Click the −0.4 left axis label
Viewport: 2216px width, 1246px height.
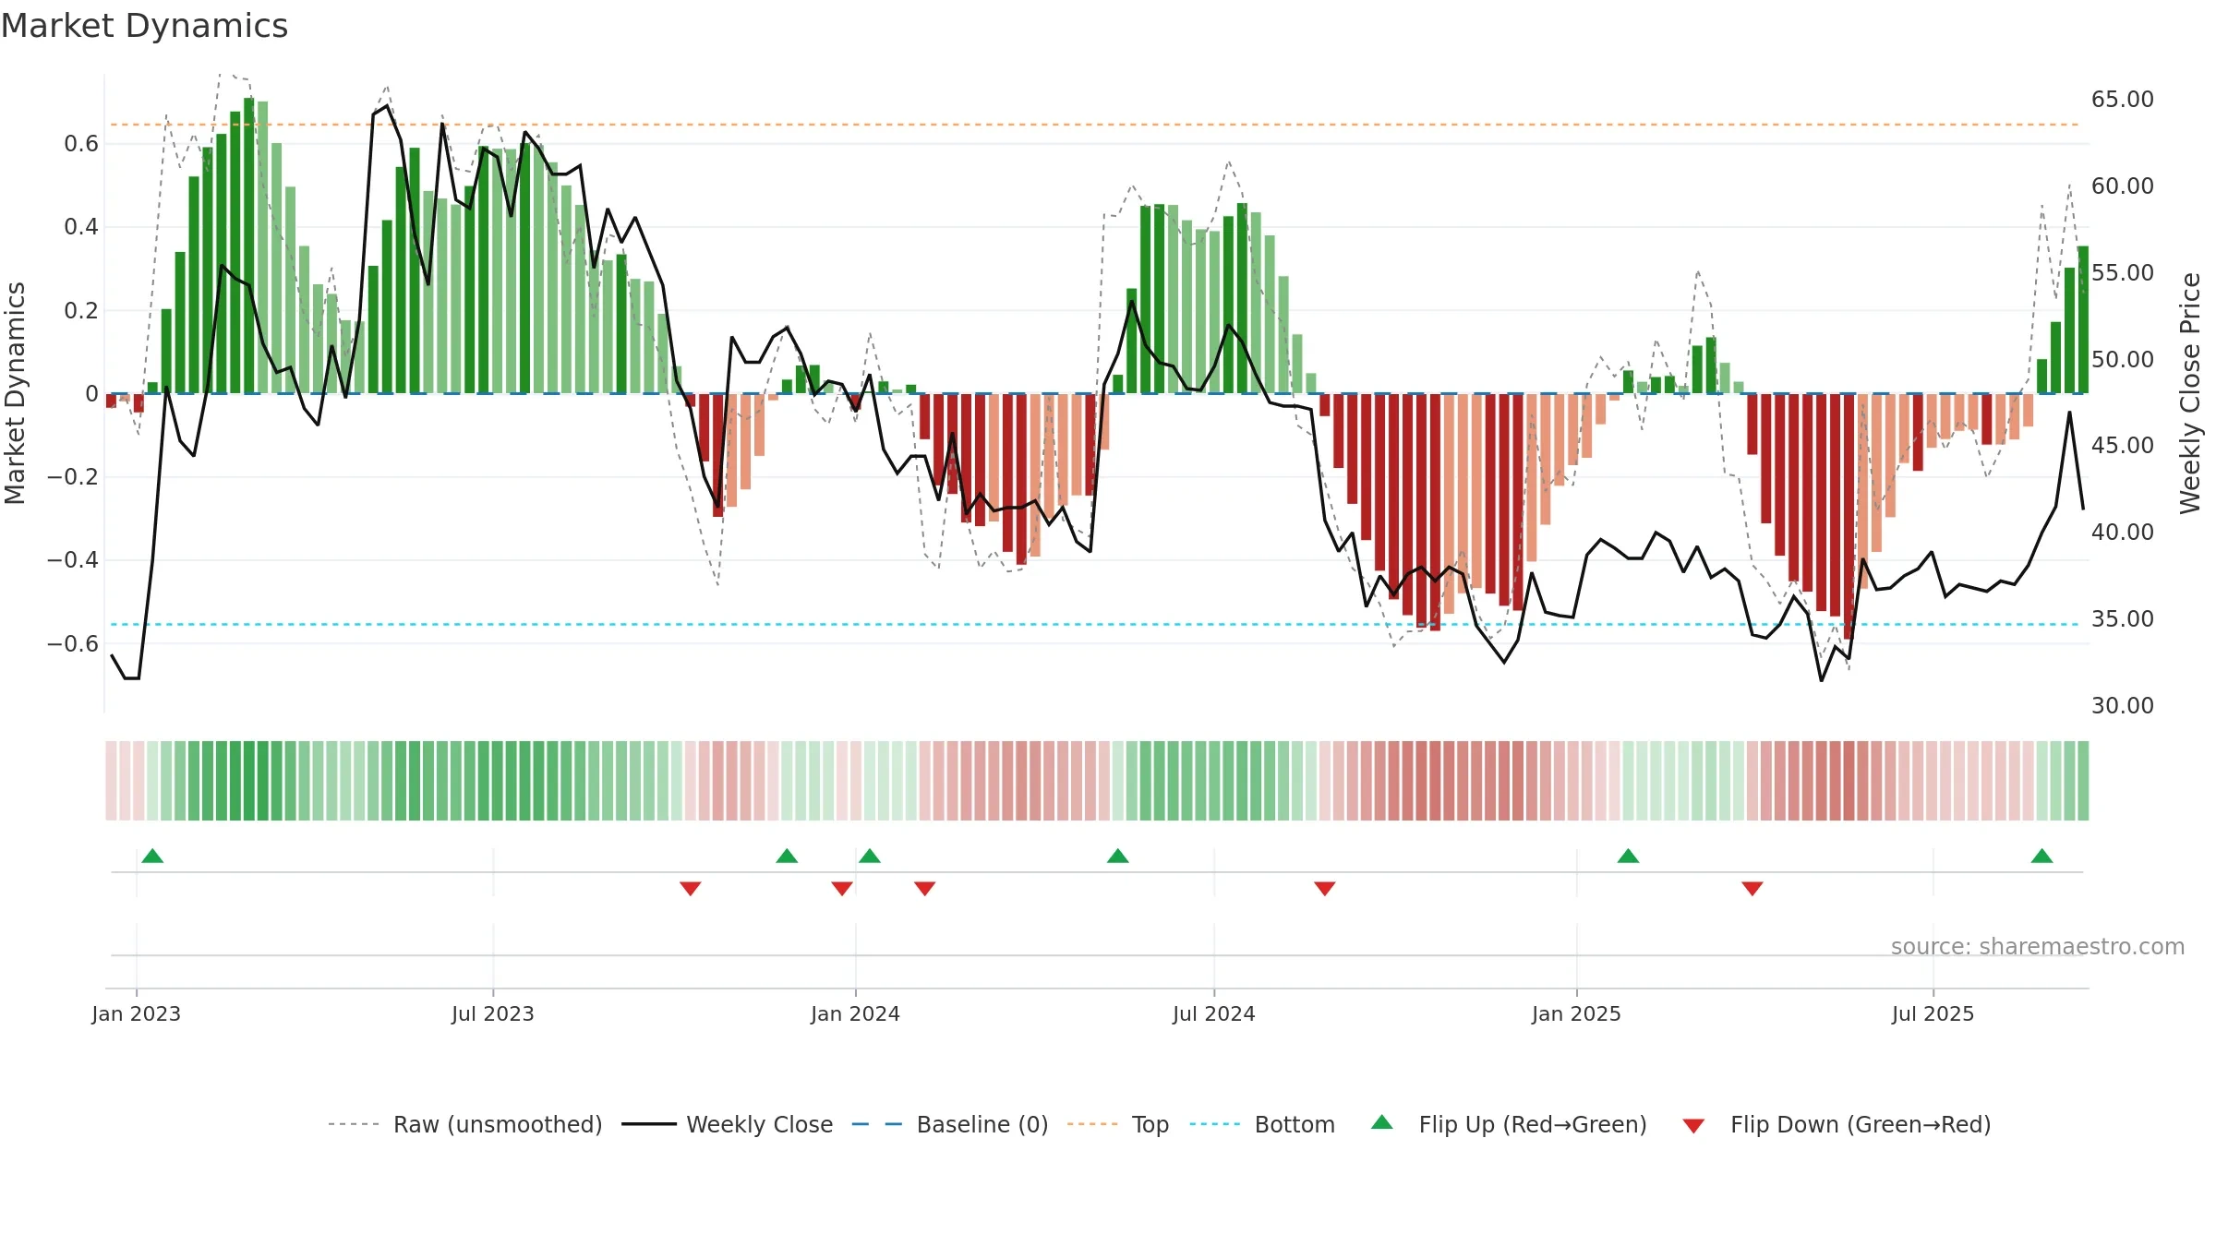tap(73, 560)
